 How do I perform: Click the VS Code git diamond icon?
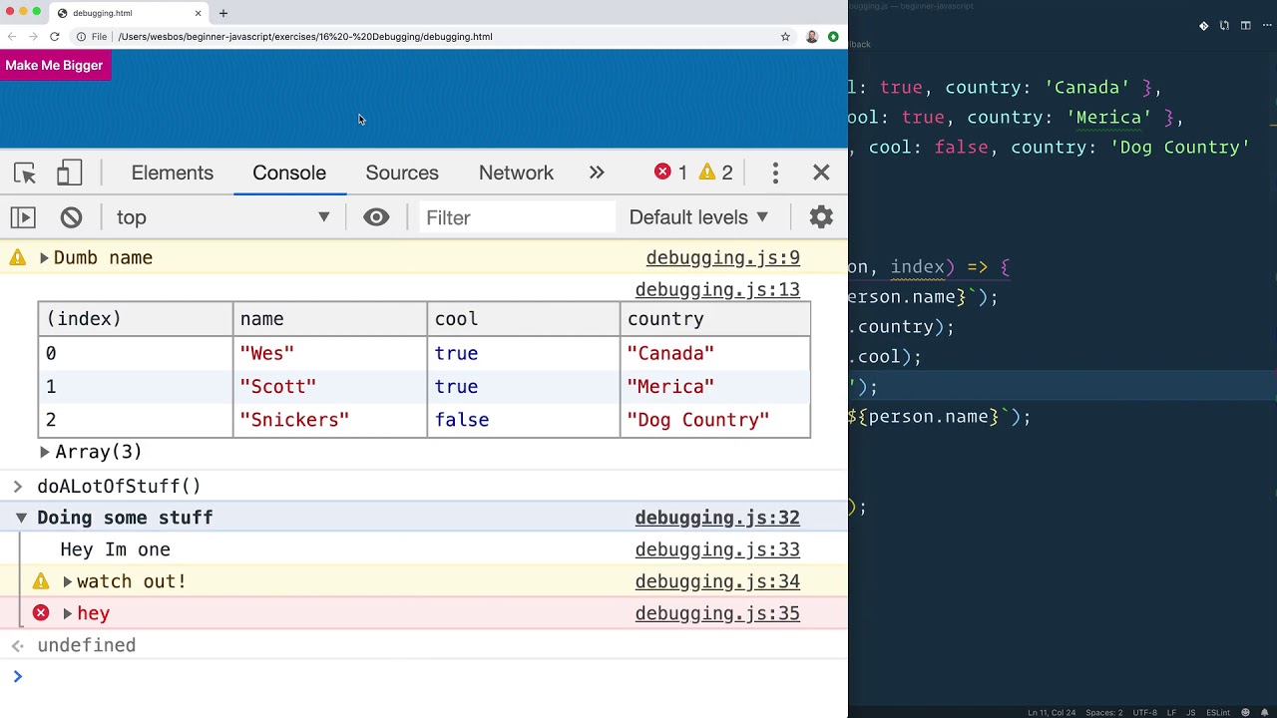pyautogui.click(x=1203, y=26)
